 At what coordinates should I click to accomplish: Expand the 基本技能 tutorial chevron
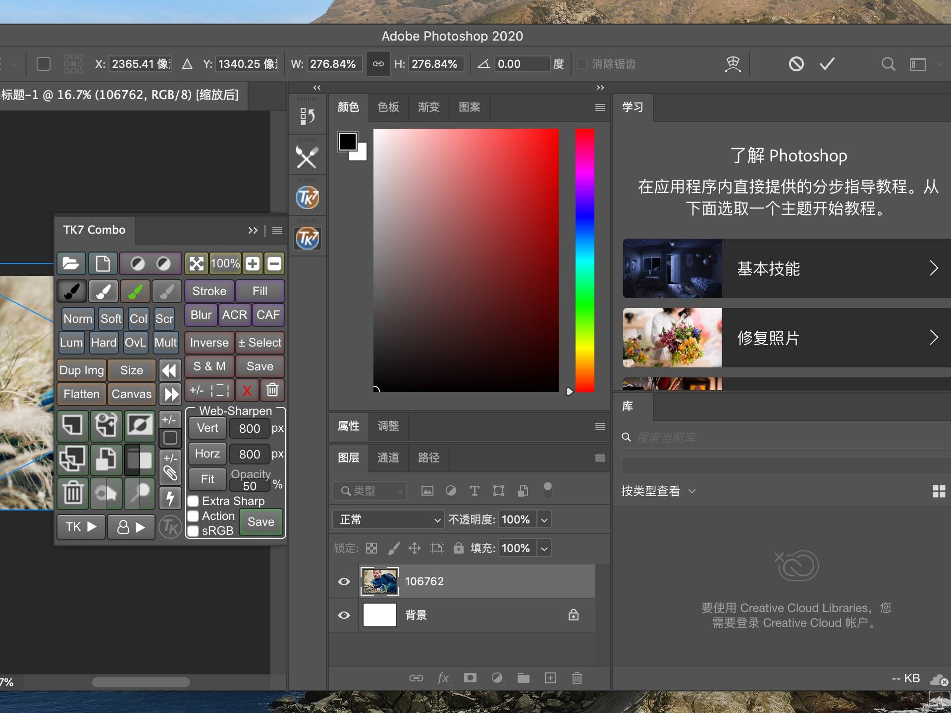934,268
